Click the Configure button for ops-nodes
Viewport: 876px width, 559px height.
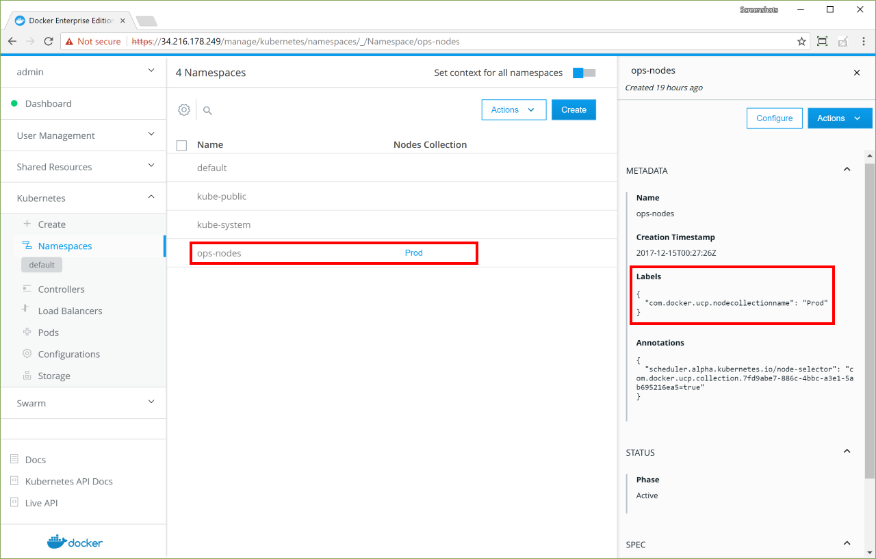tap(774, 118)
